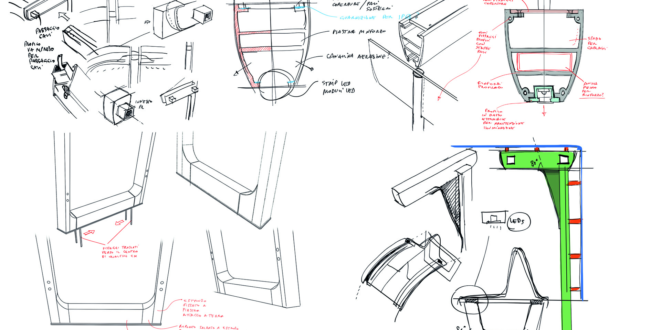Click the red "SPAZIO PER CABLAGGI" annotation

[x=596, y=43]
